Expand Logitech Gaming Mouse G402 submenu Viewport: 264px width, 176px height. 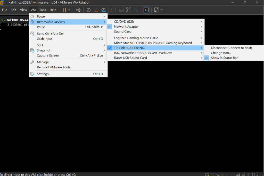(155, 38)
